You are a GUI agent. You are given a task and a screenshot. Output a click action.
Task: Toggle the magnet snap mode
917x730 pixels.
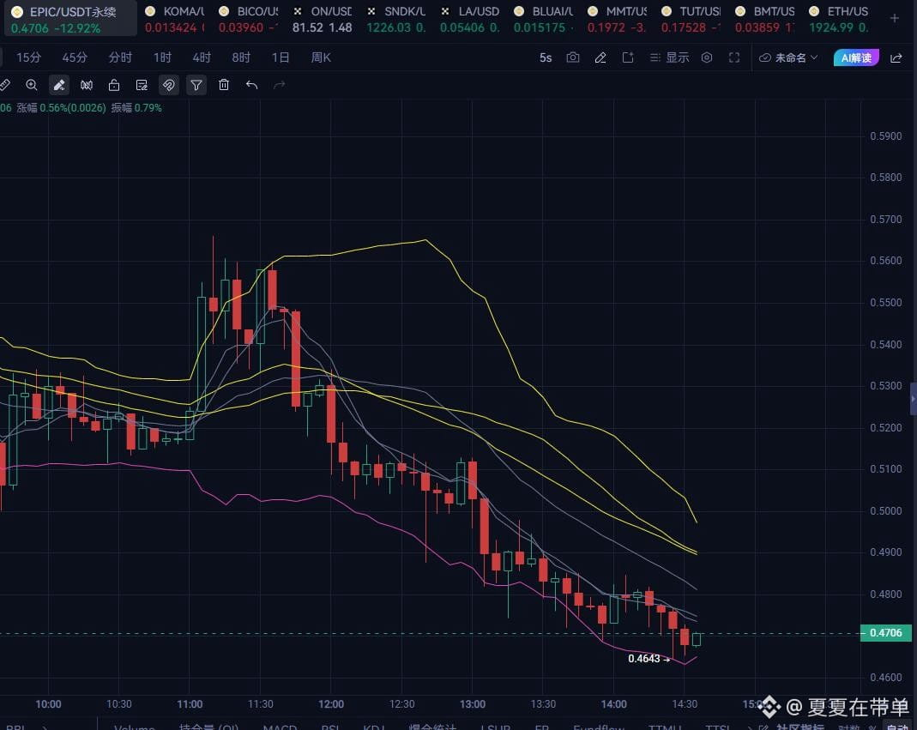coord(168,86)
